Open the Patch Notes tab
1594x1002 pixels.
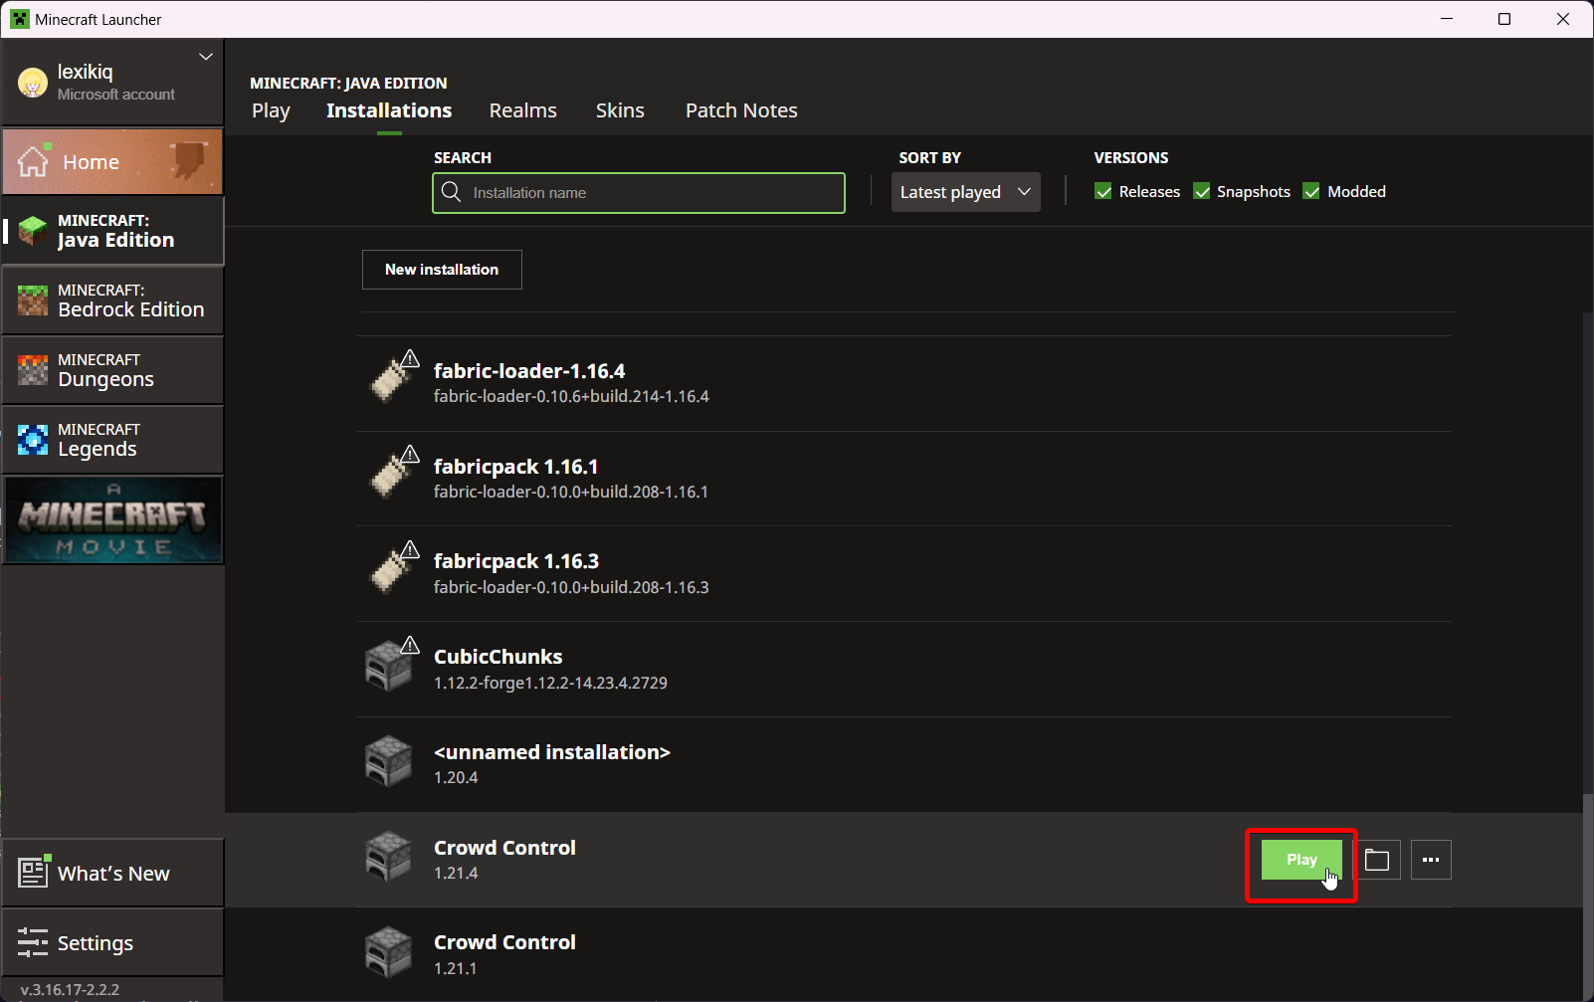point(741,110)
